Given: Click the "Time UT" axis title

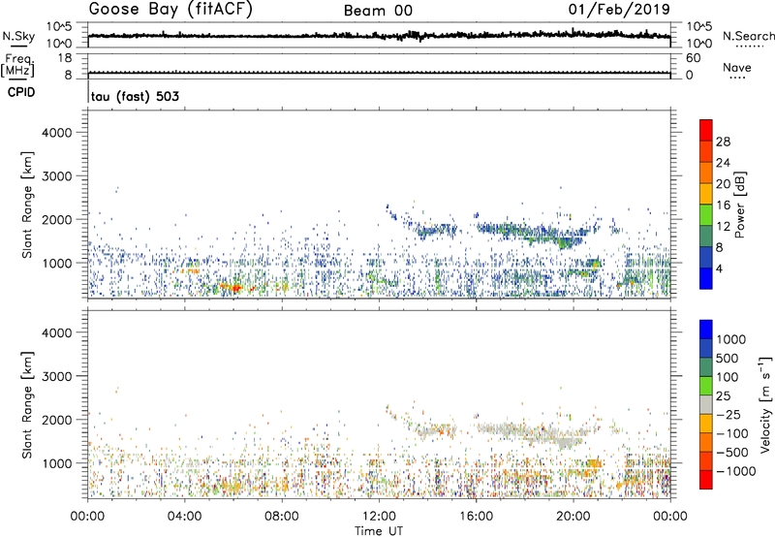Looking at the screenshot, I should point(379,531).
